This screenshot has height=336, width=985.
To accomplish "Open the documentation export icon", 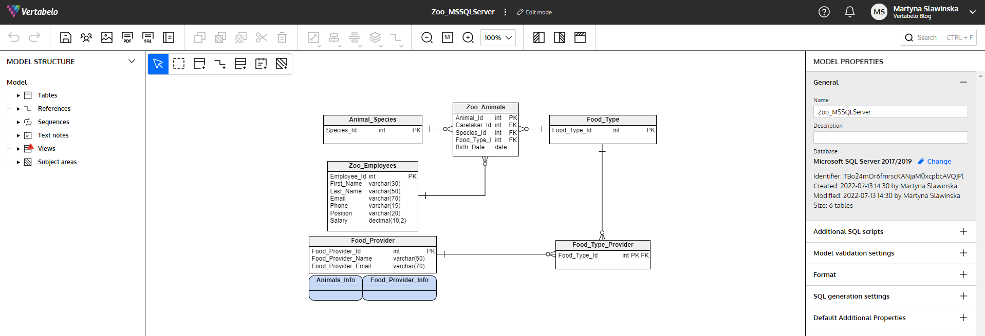I will pyautogui.click(x=169, y=37).
